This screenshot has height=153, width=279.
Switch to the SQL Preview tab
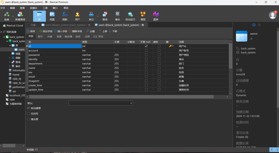pos(98,36)
